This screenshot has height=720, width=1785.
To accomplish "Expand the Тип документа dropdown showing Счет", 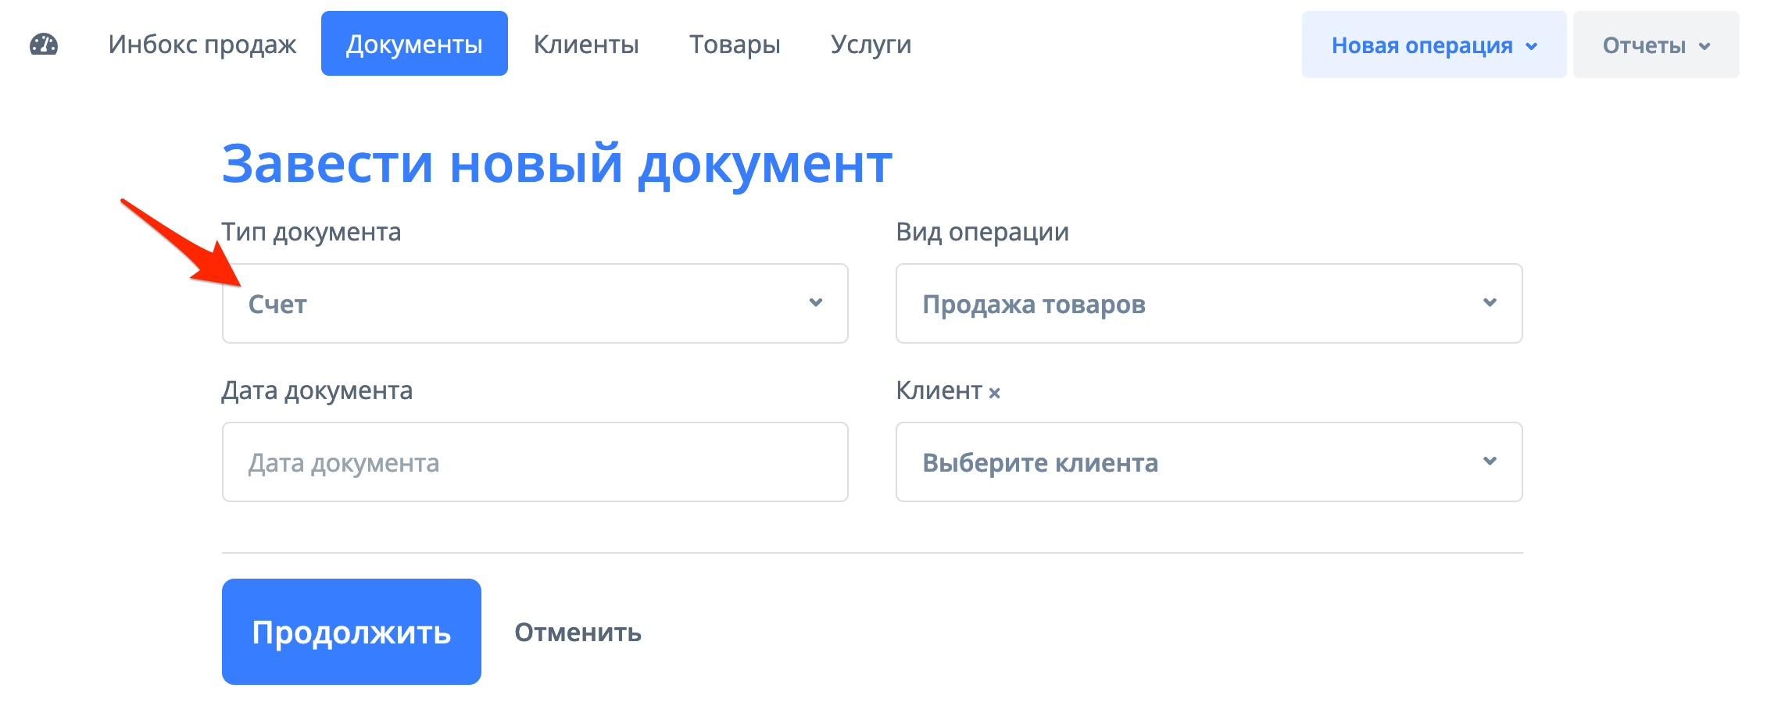I will click(535, 304).
